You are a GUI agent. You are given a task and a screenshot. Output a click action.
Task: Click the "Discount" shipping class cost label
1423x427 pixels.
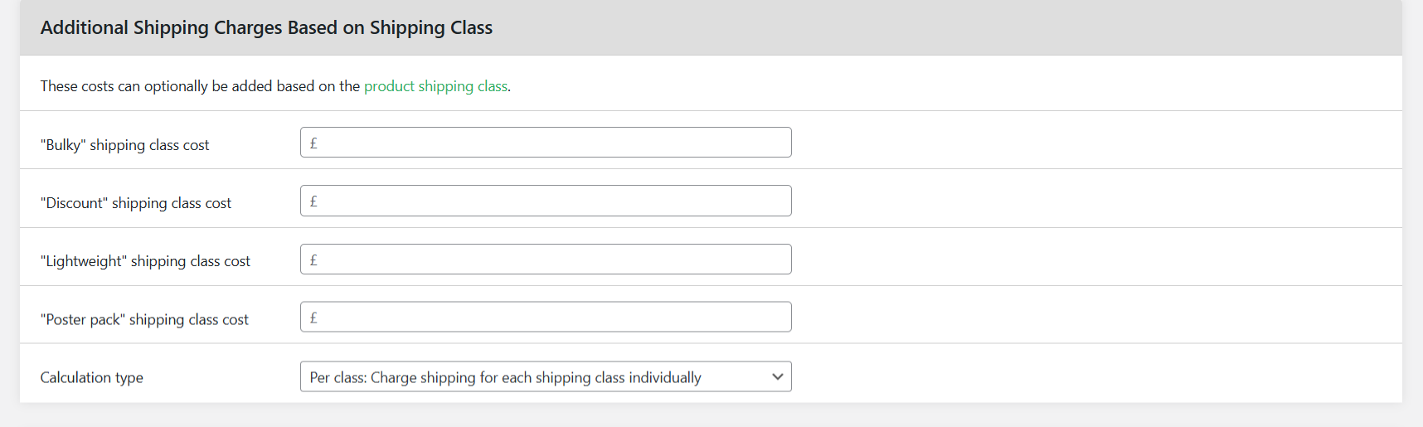coord(136,203)
